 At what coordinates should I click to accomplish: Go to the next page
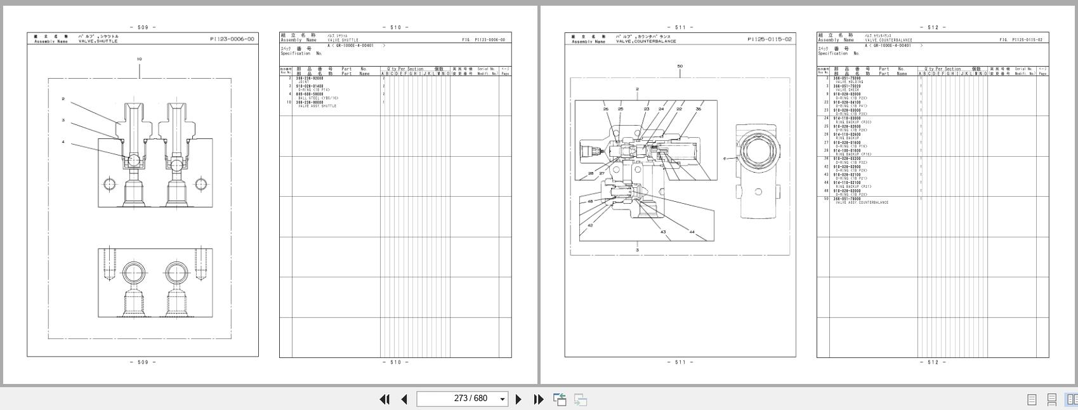[x=518, y=399]
